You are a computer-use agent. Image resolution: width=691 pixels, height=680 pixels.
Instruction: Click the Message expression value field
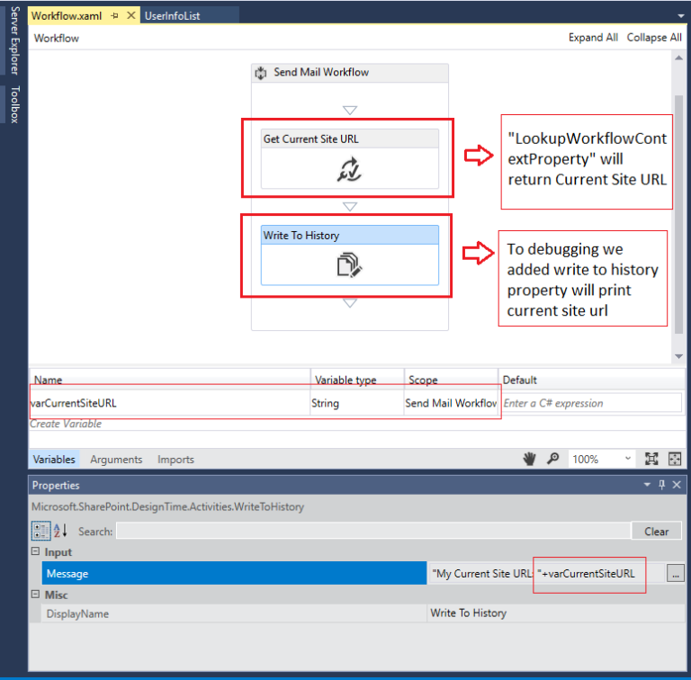point(546,574)
